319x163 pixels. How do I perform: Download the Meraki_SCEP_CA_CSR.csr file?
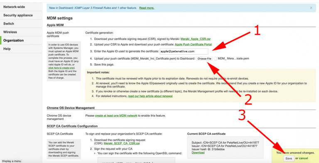point(122,143)
